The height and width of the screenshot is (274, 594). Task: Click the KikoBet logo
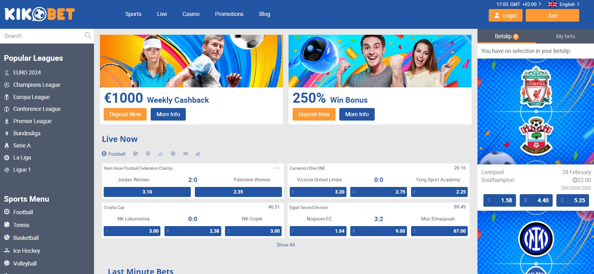(x=39, y=14)
